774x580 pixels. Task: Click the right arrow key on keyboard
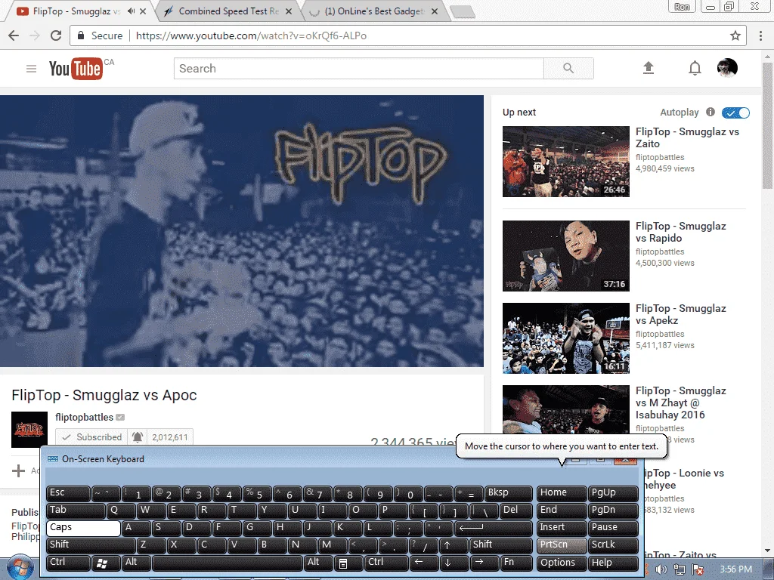483,563
